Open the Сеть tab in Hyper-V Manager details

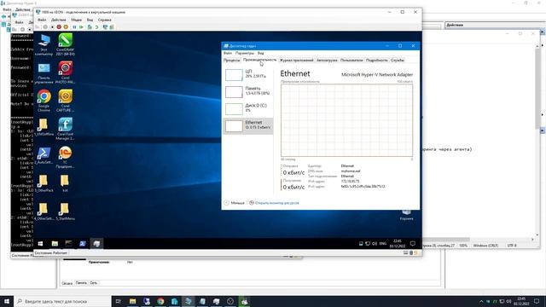(x=94, y=283)
